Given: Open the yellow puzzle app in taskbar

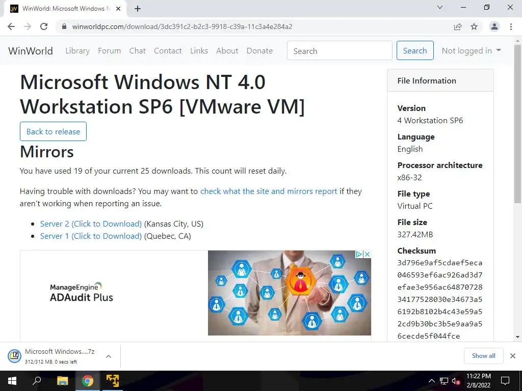Looking at the screenshot, I should [x=113, y=381].
